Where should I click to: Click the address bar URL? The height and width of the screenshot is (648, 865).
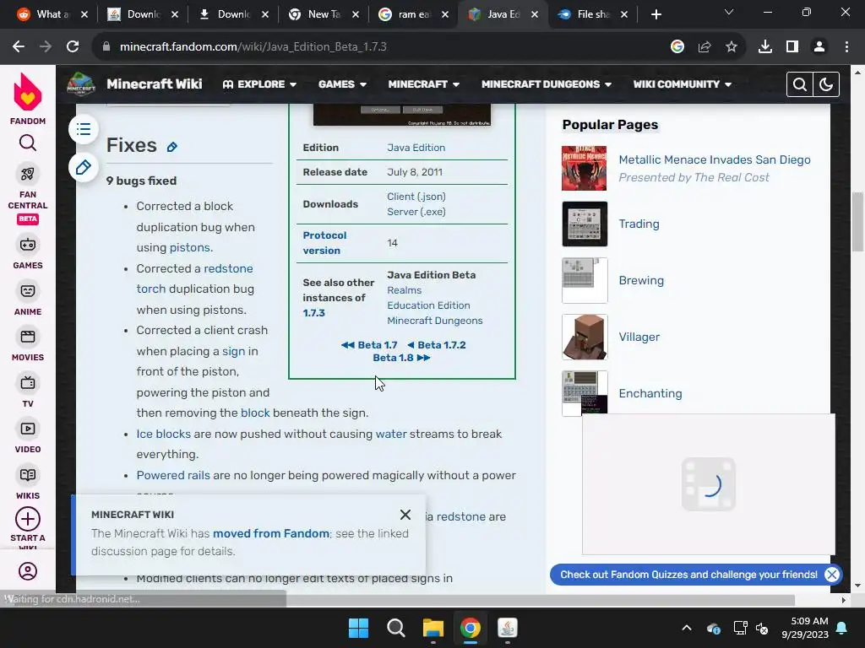[253, 47]
